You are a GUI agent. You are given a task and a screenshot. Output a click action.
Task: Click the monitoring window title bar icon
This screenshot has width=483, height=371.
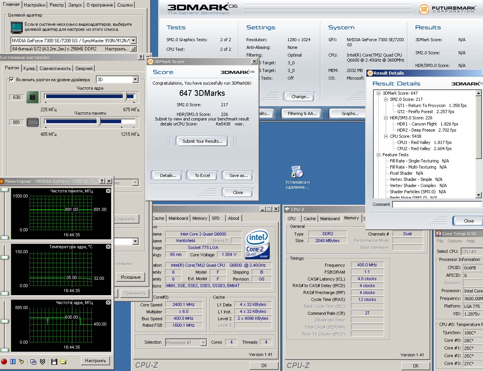2,181
